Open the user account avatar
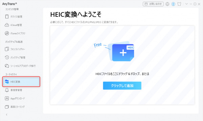Image resolution: width=203 pixels, height=121 pixels. click(173, 4)
